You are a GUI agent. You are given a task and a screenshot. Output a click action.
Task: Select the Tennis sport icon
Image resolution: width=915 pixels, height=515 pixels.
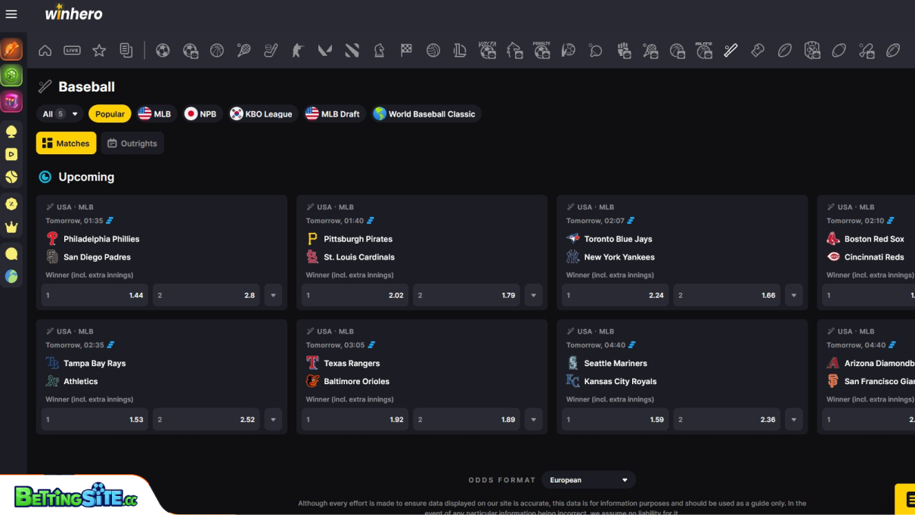(x=243, y=50)
